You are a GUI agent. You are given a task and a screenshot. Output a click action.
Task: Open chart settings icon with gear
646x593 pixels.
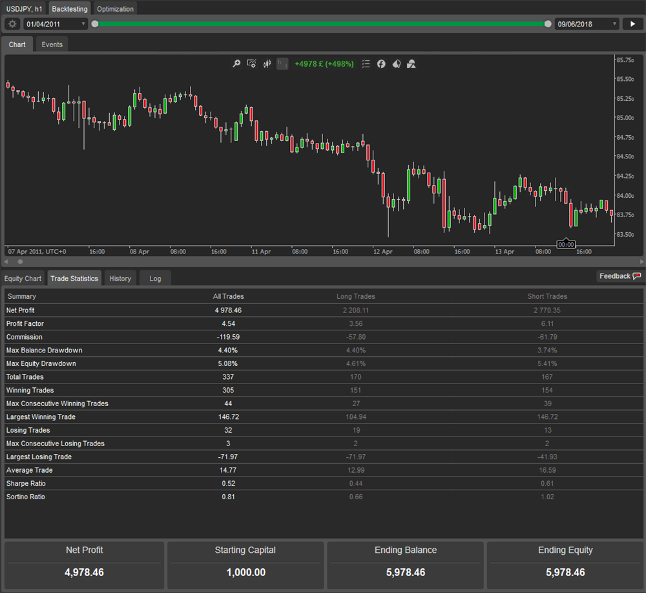[x=251, y=63]
